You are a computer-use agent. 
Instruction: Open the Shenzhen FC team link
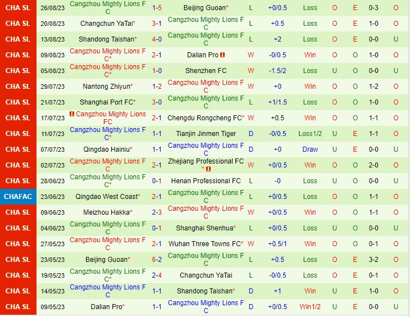(206, 71)
